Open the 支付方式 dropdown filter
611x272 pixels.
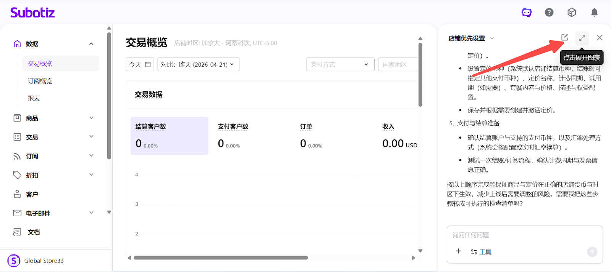pyautogui.click(x=339, y=64)
